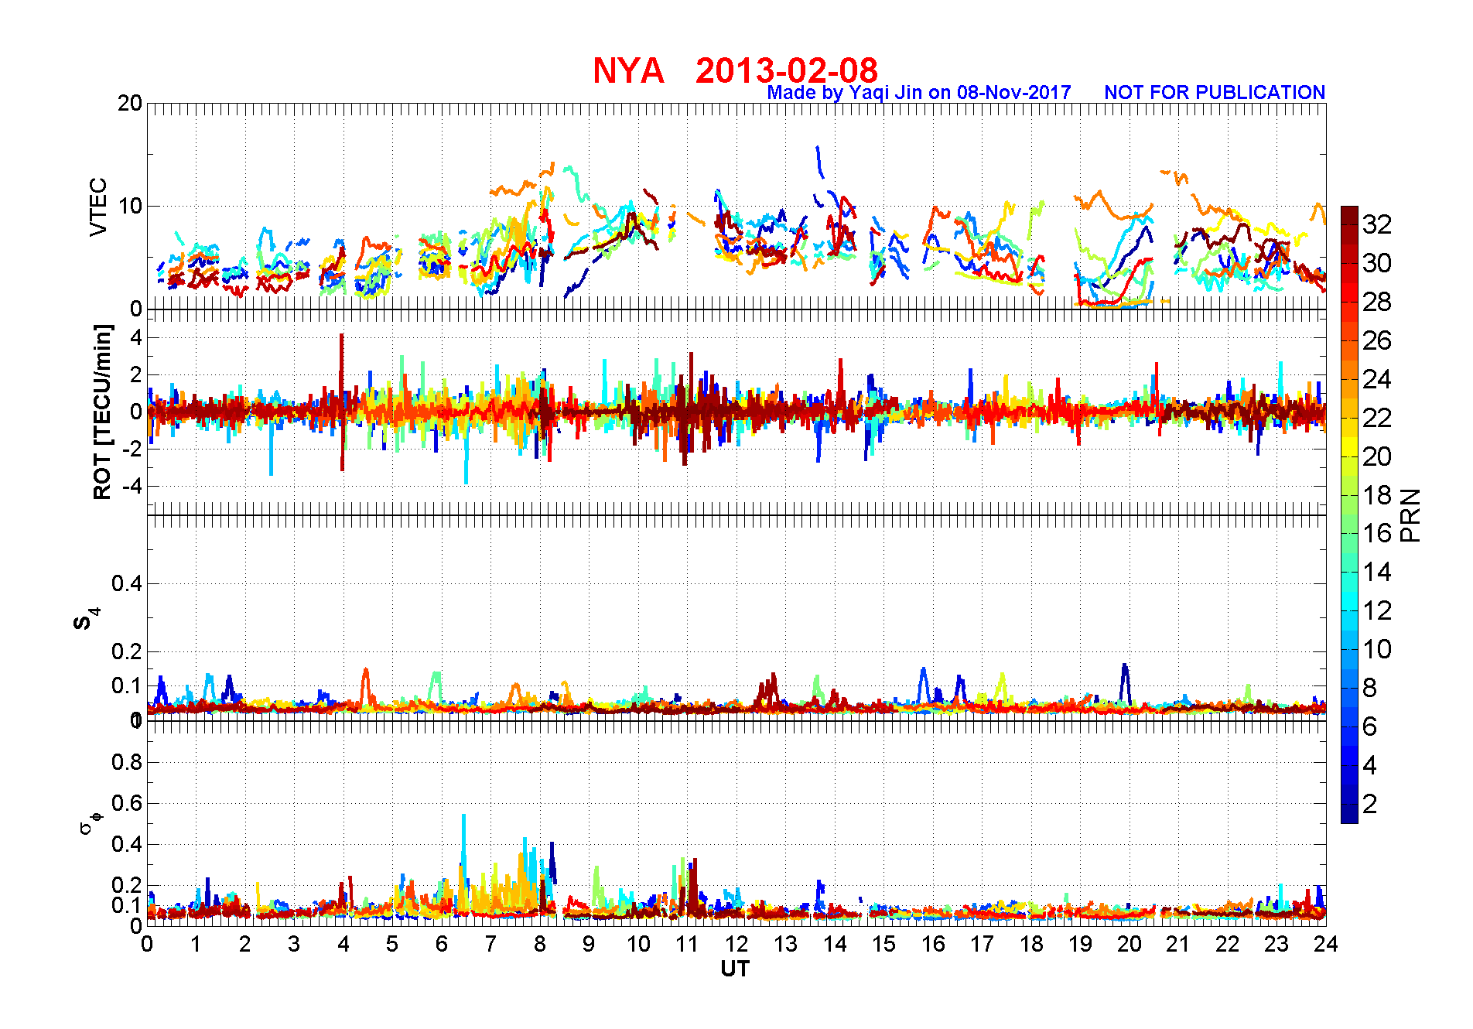Click the PRN colorbar gradient strip
The image size is (1473, 1029).
tap(1349, 514)
